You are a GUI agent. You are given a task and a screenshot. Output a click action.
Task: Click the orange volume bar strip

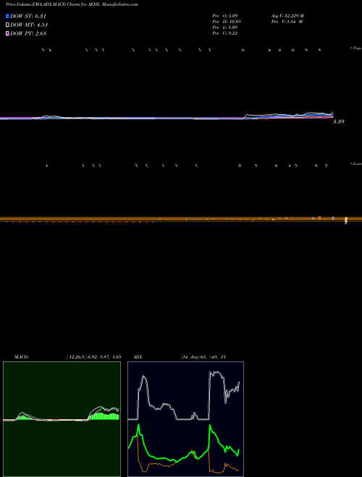point(181,219)
